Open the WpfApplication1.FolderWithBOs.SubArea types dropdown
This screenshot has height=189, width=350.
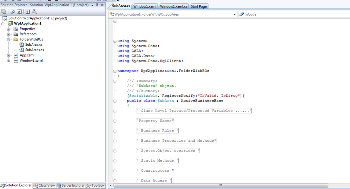173,14
